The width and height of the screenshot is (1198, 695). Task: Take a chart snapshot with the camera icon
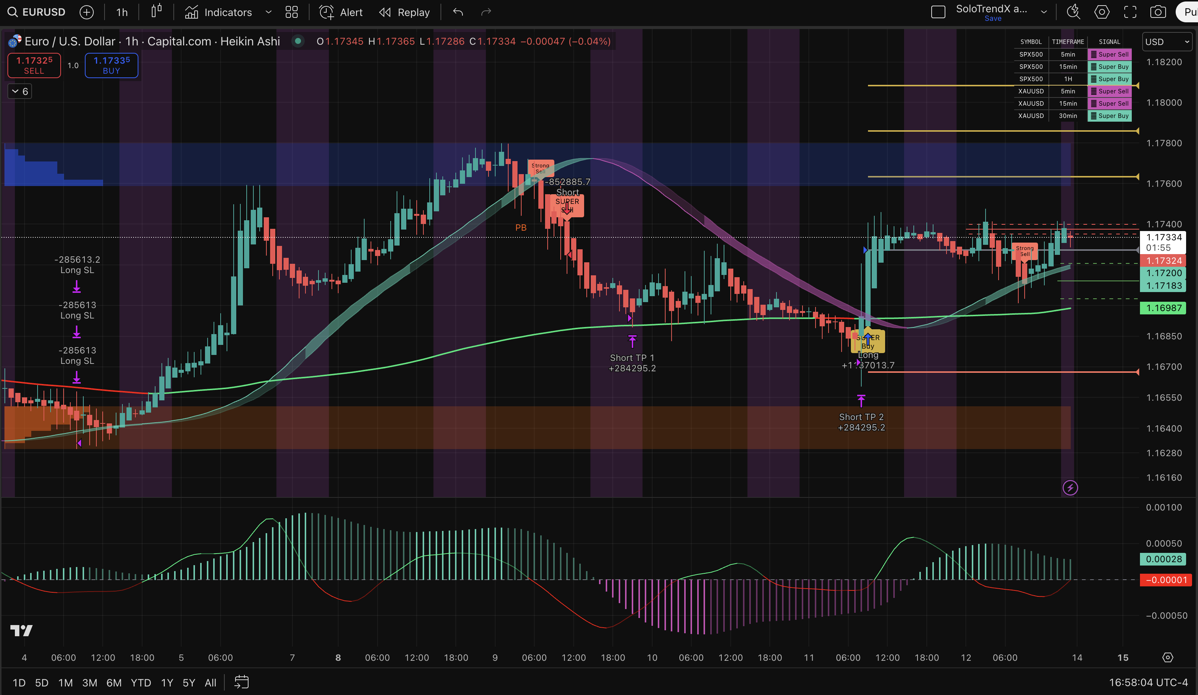(1157, 12)
